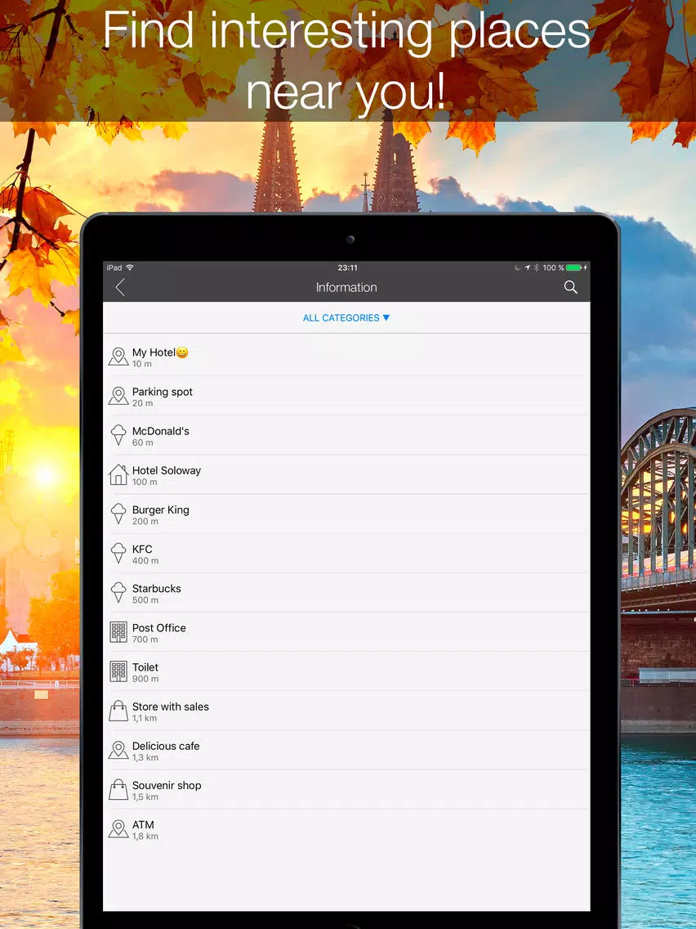Tap the ice cream icon beside McDonald's
The height and width of the screenshot is (929, 696).
[118, 435]
